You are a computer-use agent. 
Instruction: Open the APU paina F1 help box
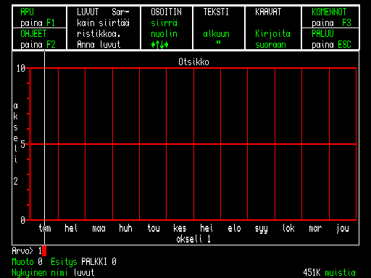coord(39,17)
